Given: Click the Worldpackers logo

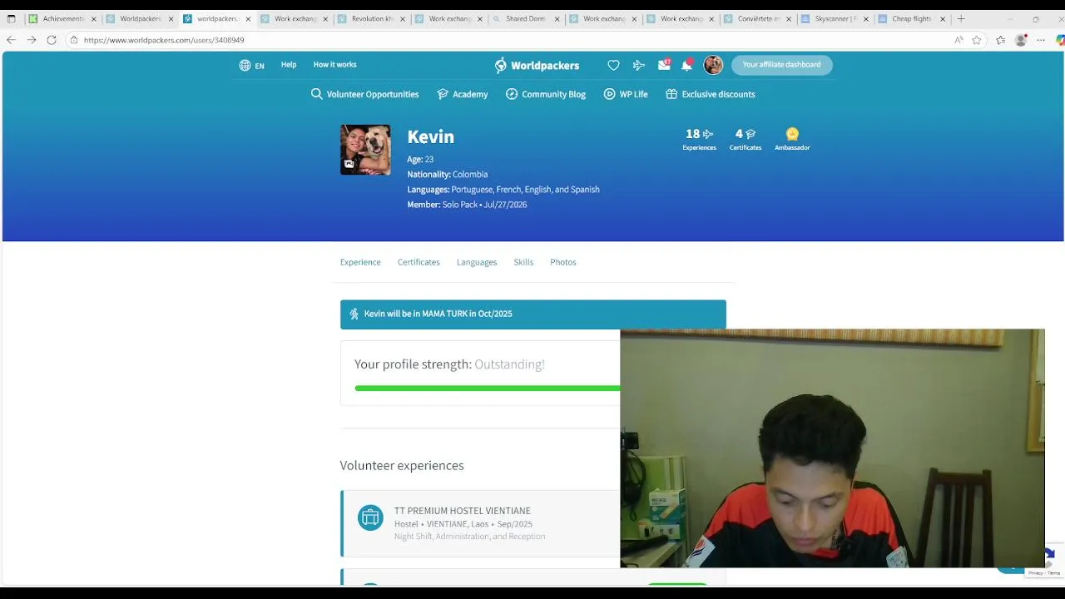Looking at the screenshot, I should click(x=537, y=65).
